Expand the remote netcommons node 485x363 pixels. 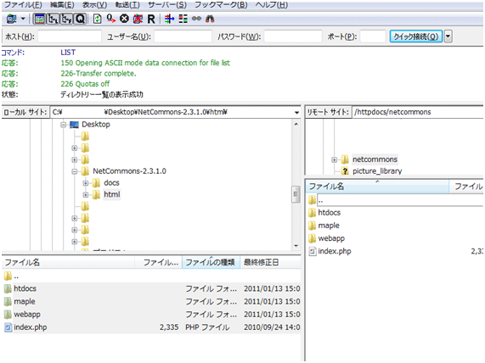[x=334, y=159]
